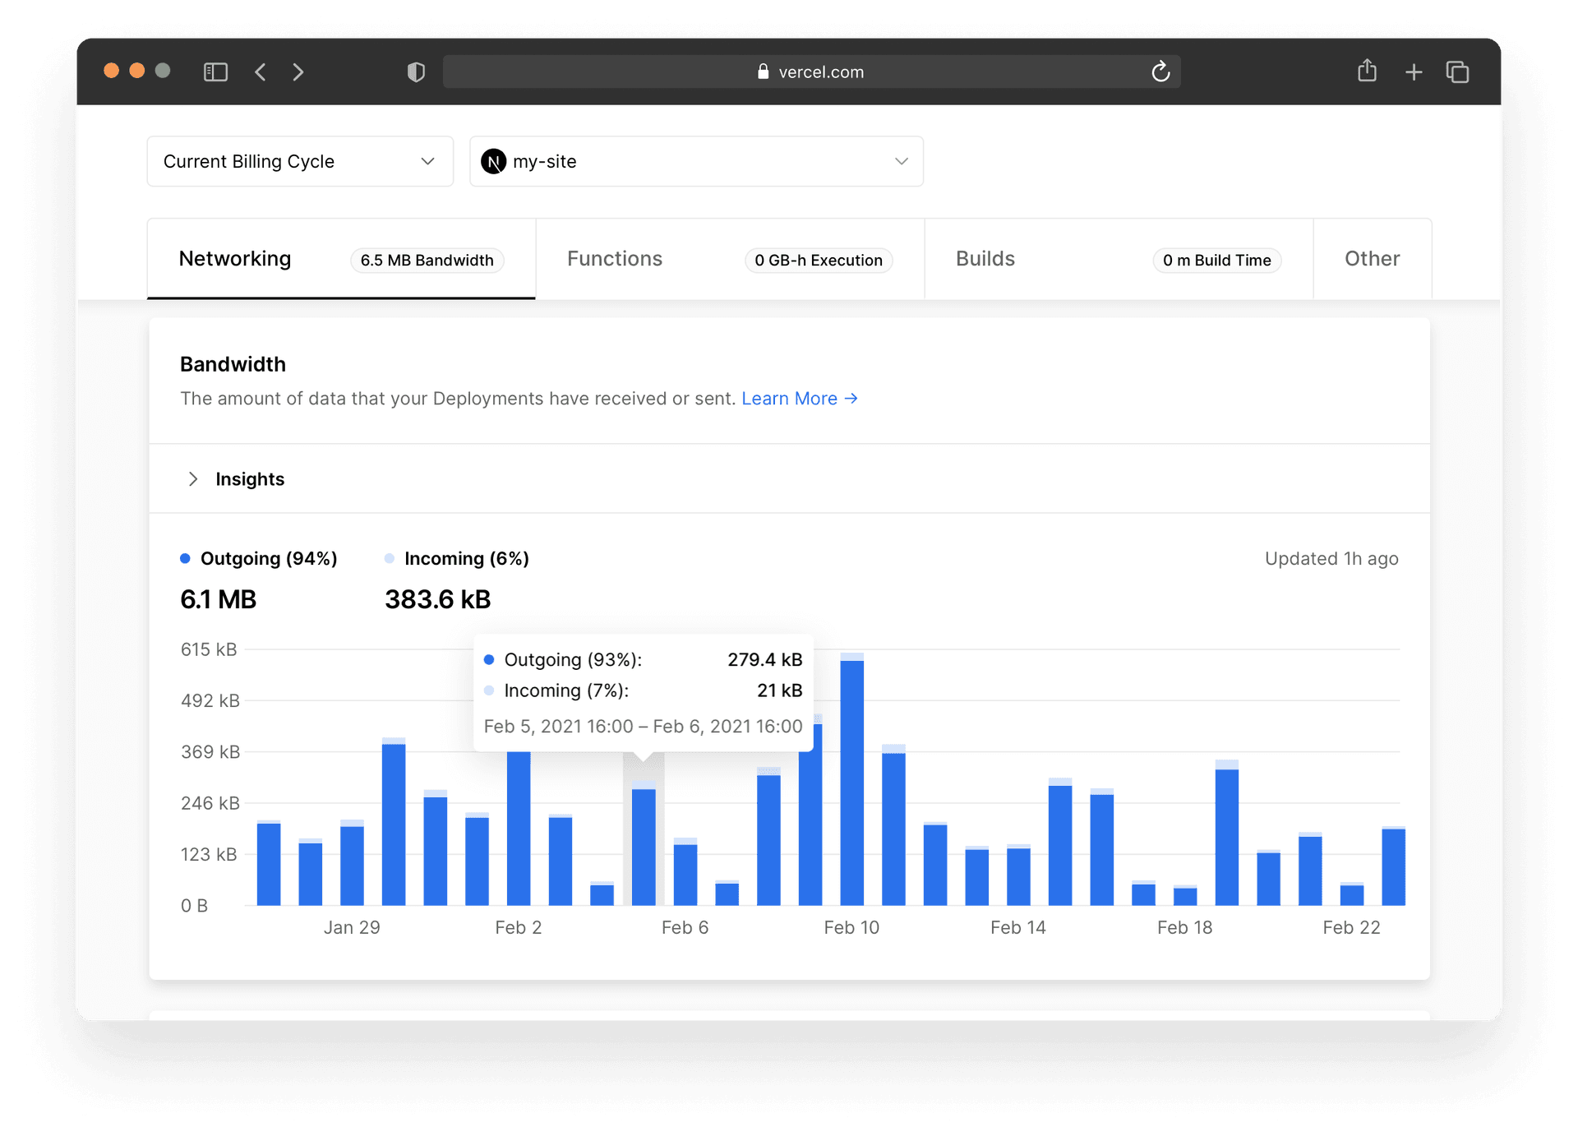This screenshot has width=1578, height=1136.
Task: Open the Other tab
Action: [x=1372, y=260]
